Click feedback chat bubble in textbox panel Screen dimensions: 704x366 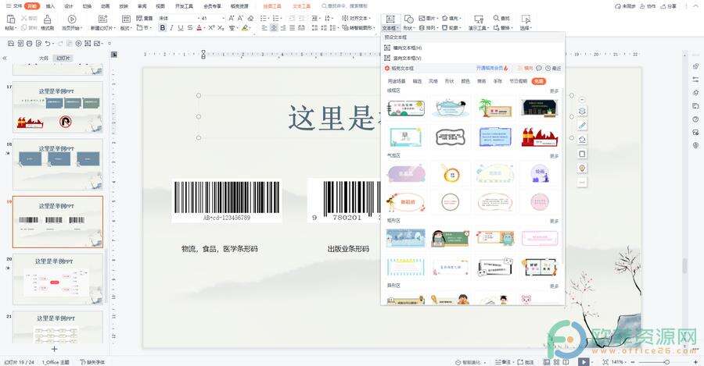539,68
